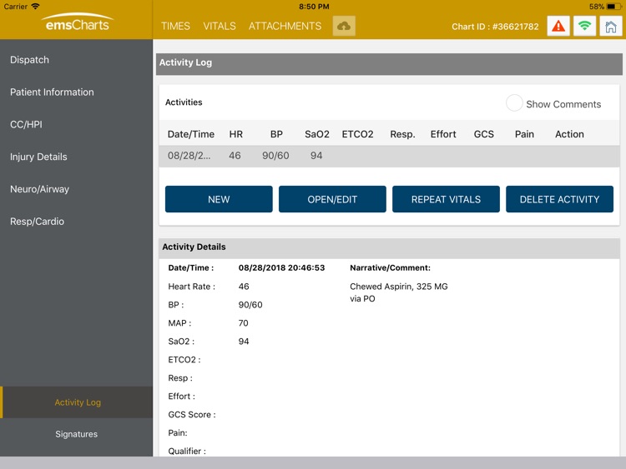Viewport: 626px width, 469px height.
Task: Select Neuro/Airway in sidebar
Action: coord(76,189)
